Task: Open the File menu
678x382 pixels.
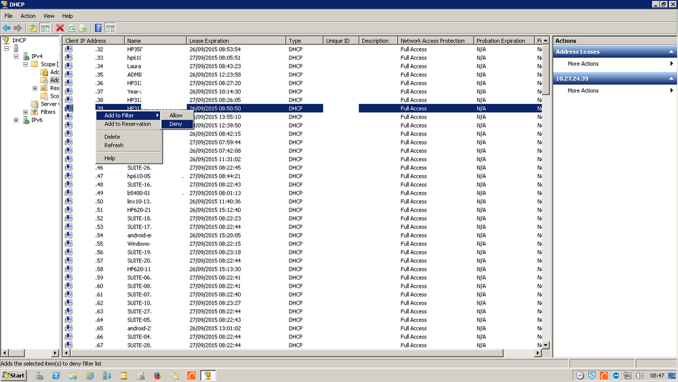Action: 9,16
